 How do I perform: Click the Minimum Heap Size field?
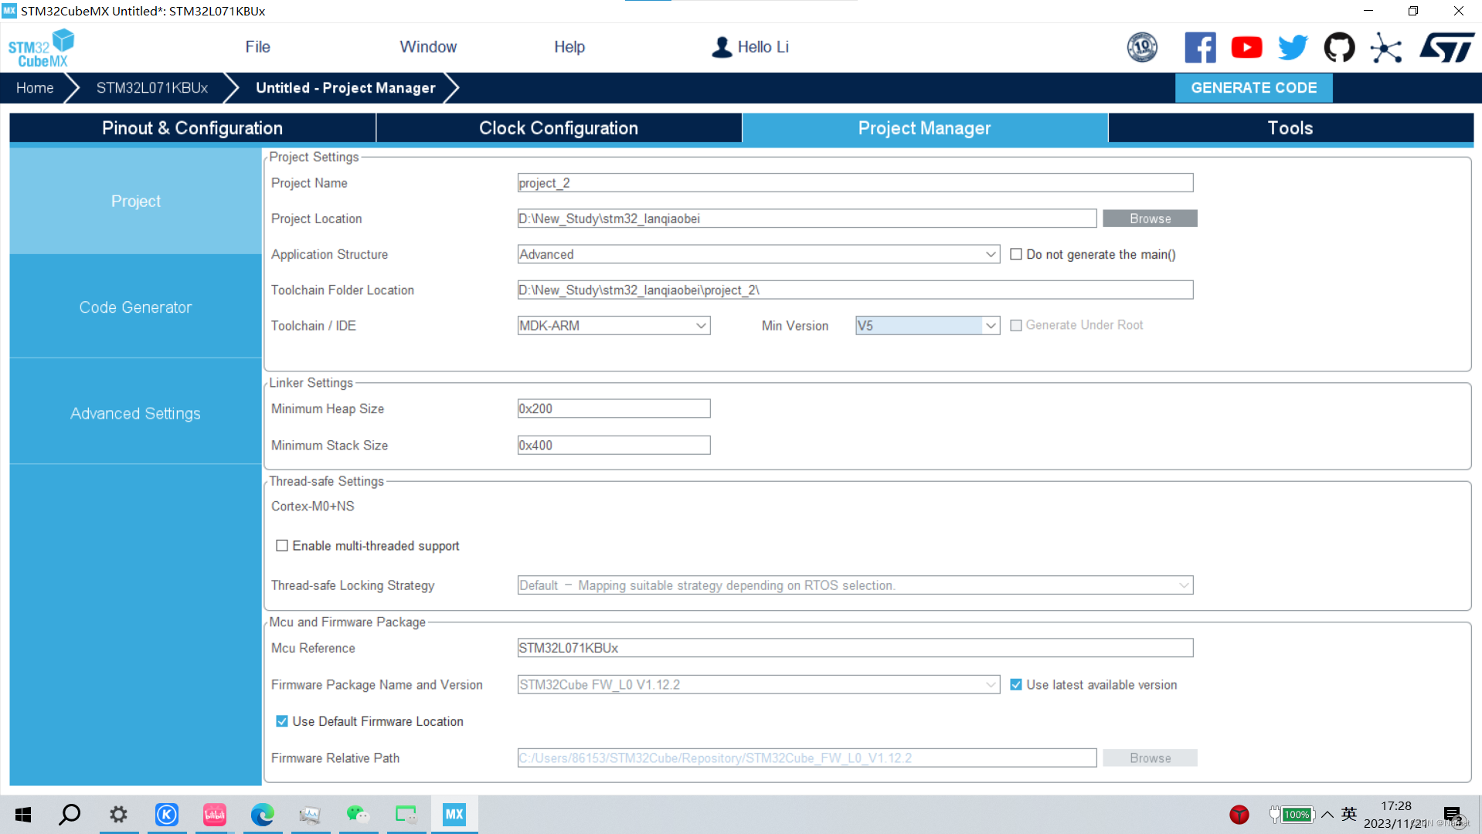[614, 409]
